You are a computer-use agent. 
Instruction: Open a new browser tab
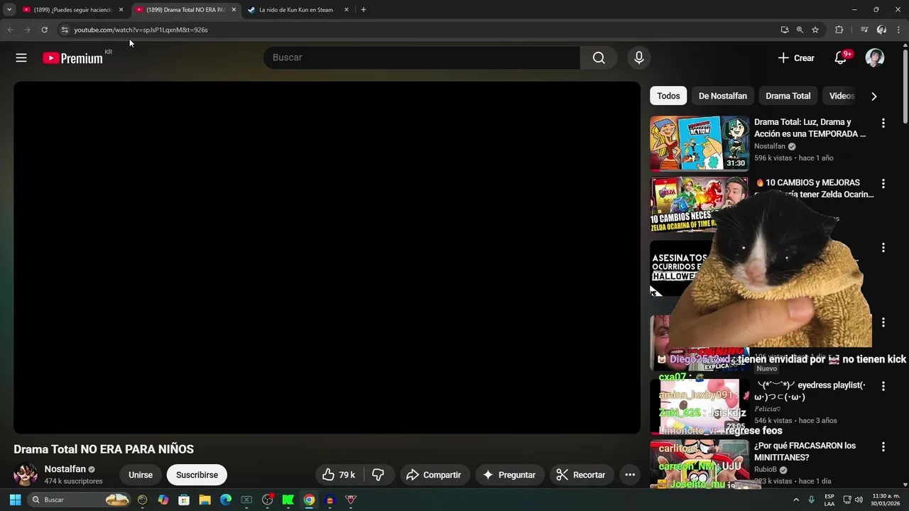364,10
